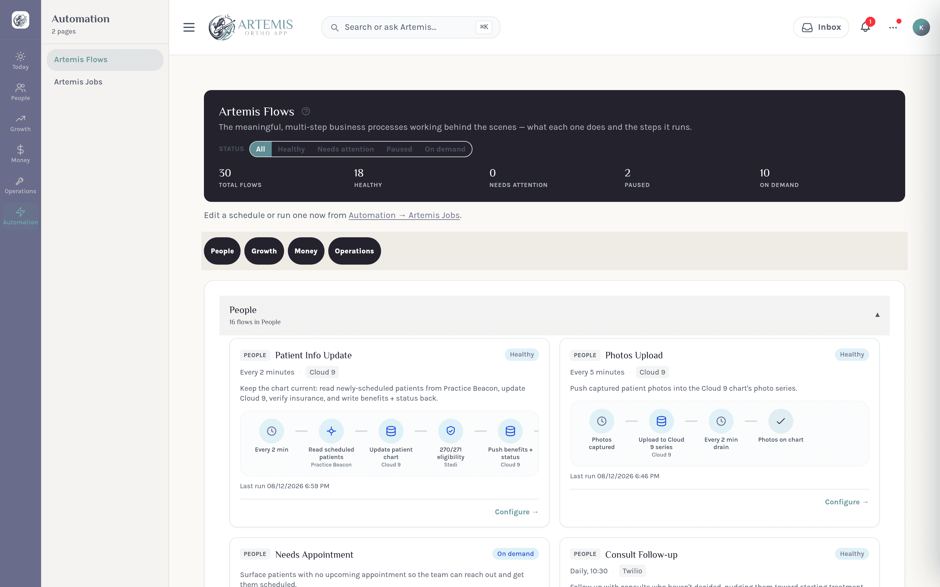Viewport: 940px width, 587px height.
Task: Open user avatar K profile
Action: [x=921, y=27]
